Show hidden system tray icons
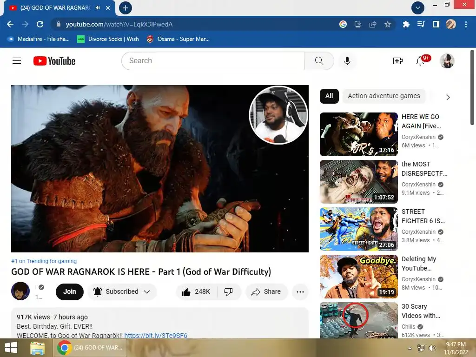This screenshot has width=476, height=357. (x=410, y=348)
